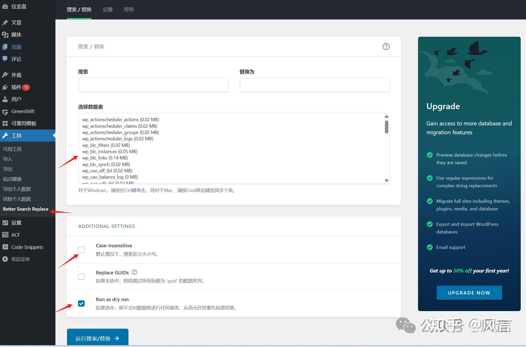Click the UPGRADE NOW button
This screenshot has height=347, width=526.
coord(469,293)
